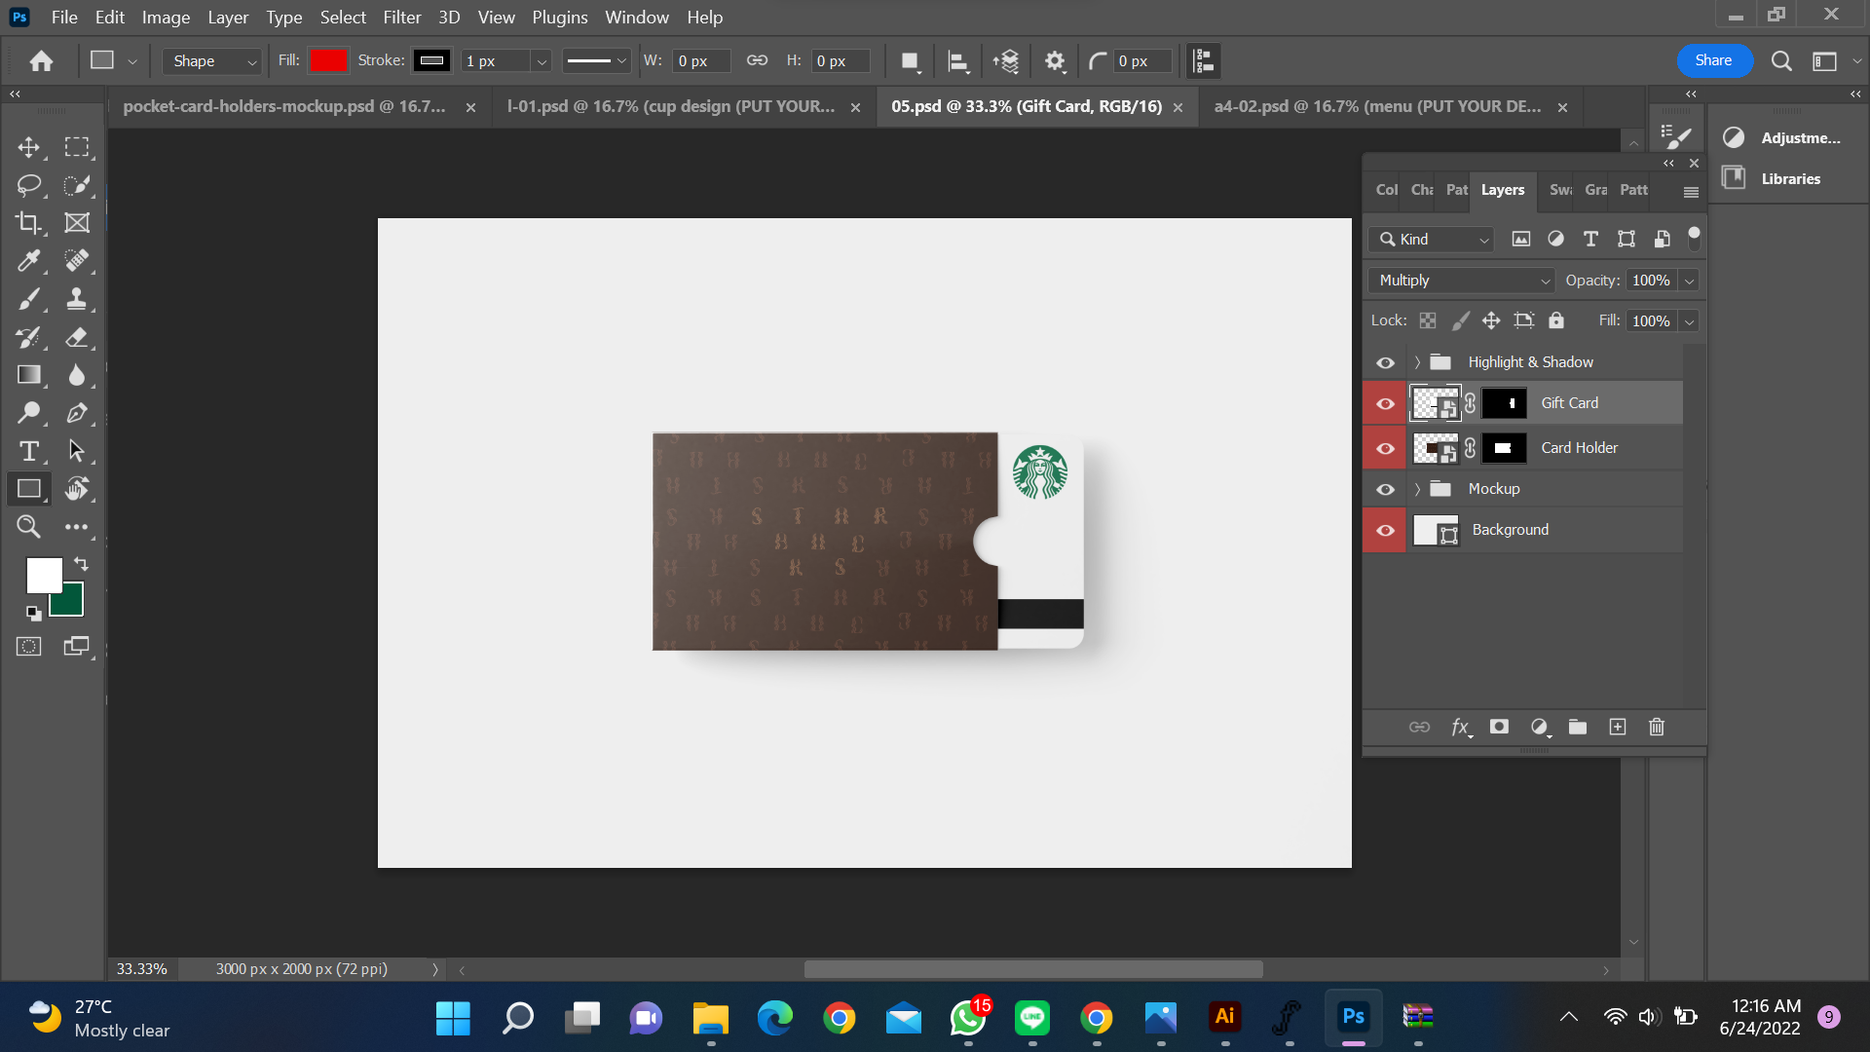1870x1052 pixels.
Task: Select the Move tool
Action: pyautogui.click(x=28, y=147)
